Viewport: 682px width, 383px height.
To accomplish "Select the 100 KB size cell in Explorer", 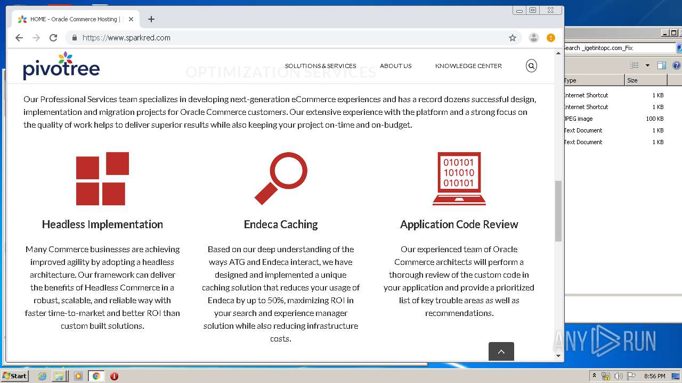I will point(655,119).
